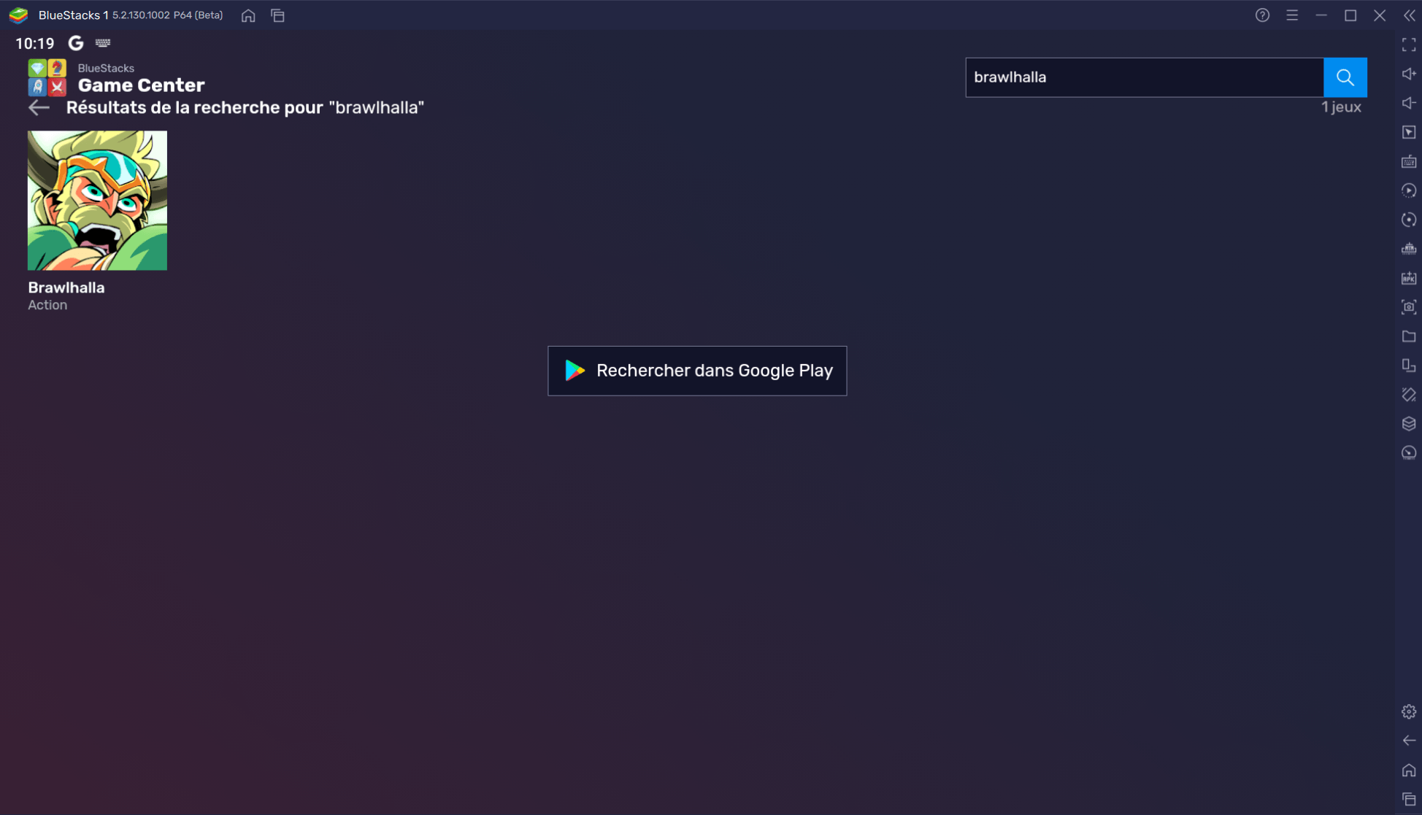Viewport: 1422px width, 815px height.
Task: Toggle the mouse cursor lock icon
Action: (x=1409, y=132)
